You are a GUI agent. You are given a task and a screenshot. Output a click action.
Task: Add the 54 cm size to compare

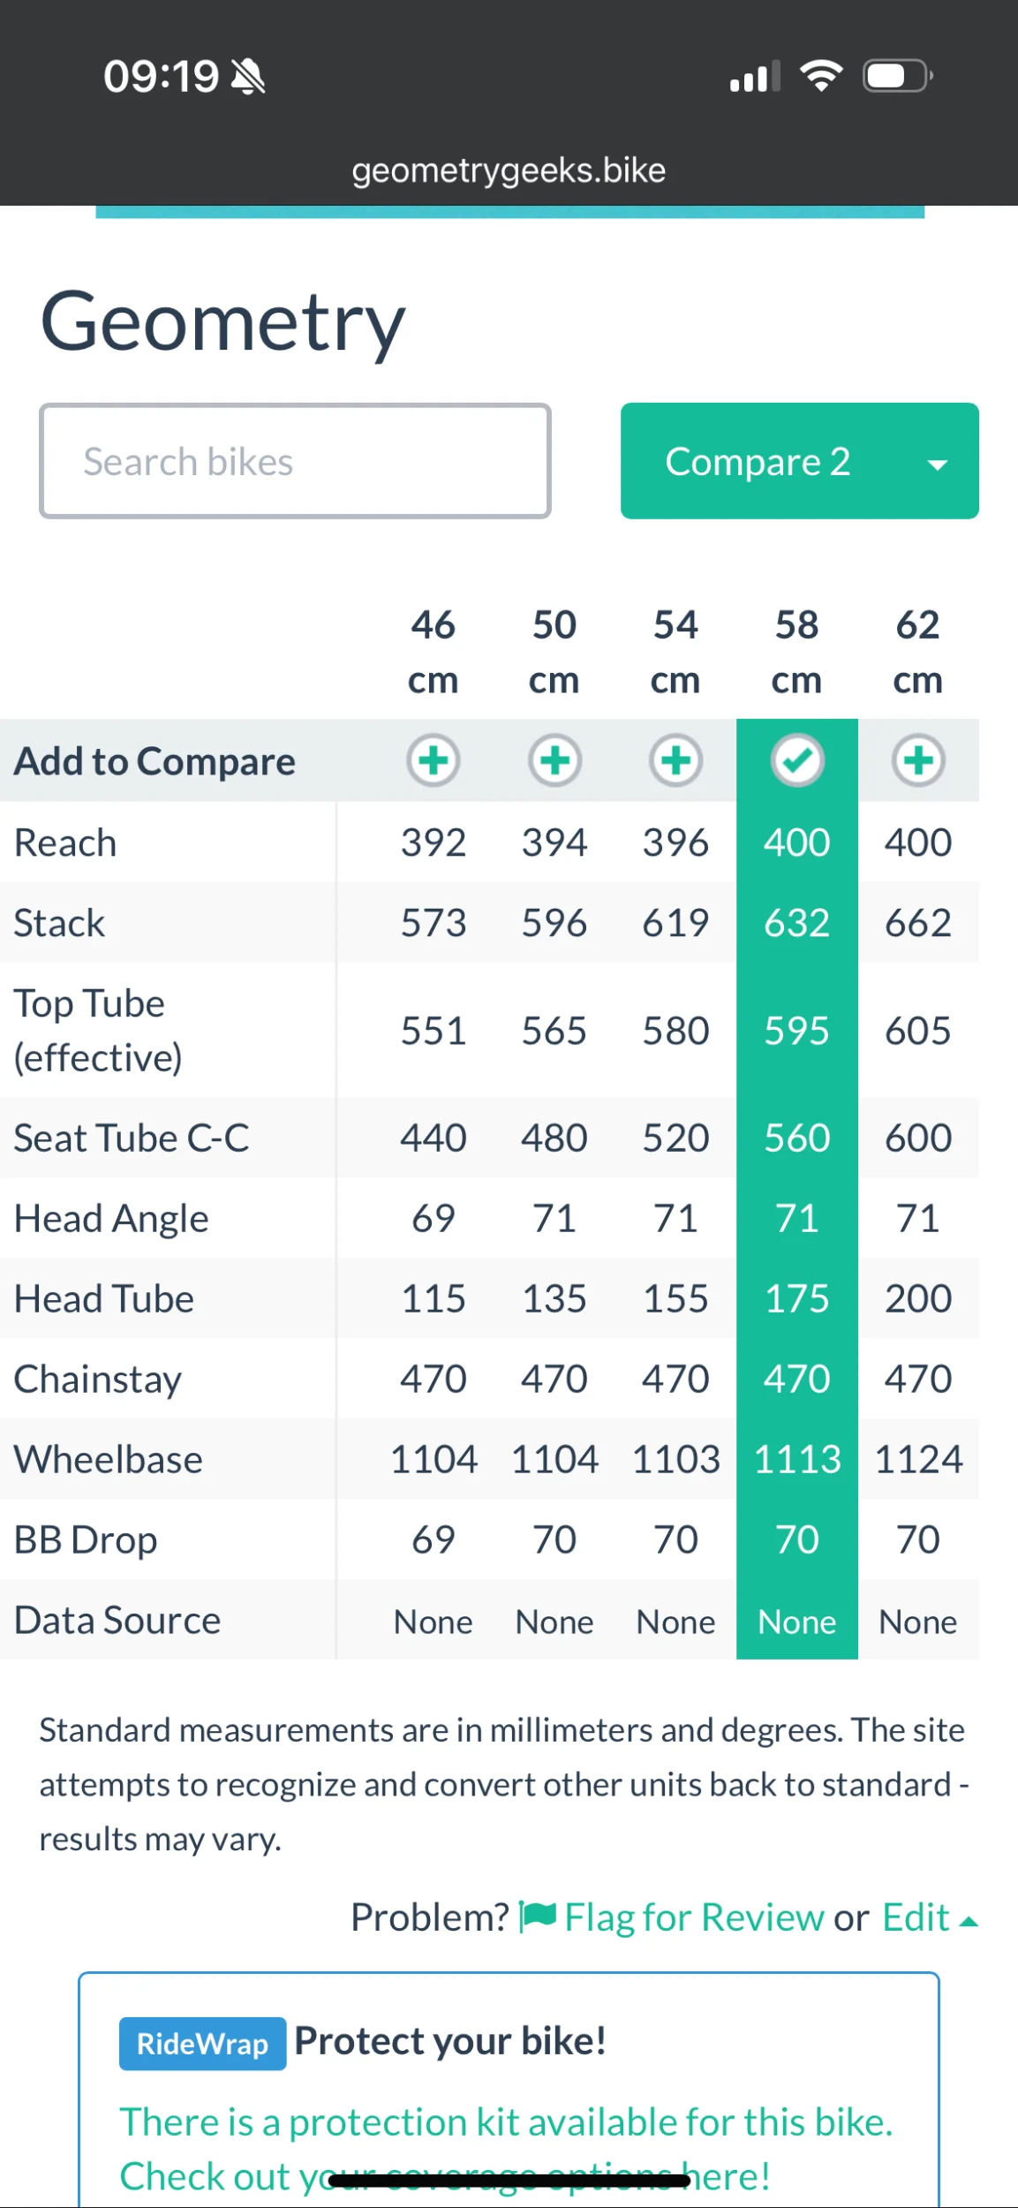pos(675,760)
